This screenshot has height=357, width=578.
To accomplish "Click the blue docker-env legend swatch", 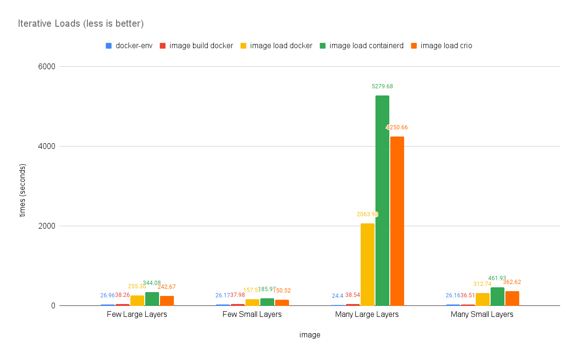I will point(108,46).
